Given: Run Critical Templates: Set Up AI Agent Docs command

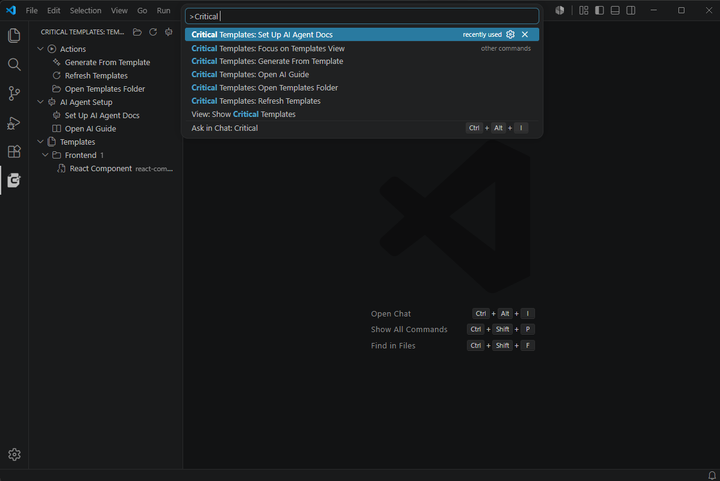Looking at the screenshot, I should click(x=362, y=34).
